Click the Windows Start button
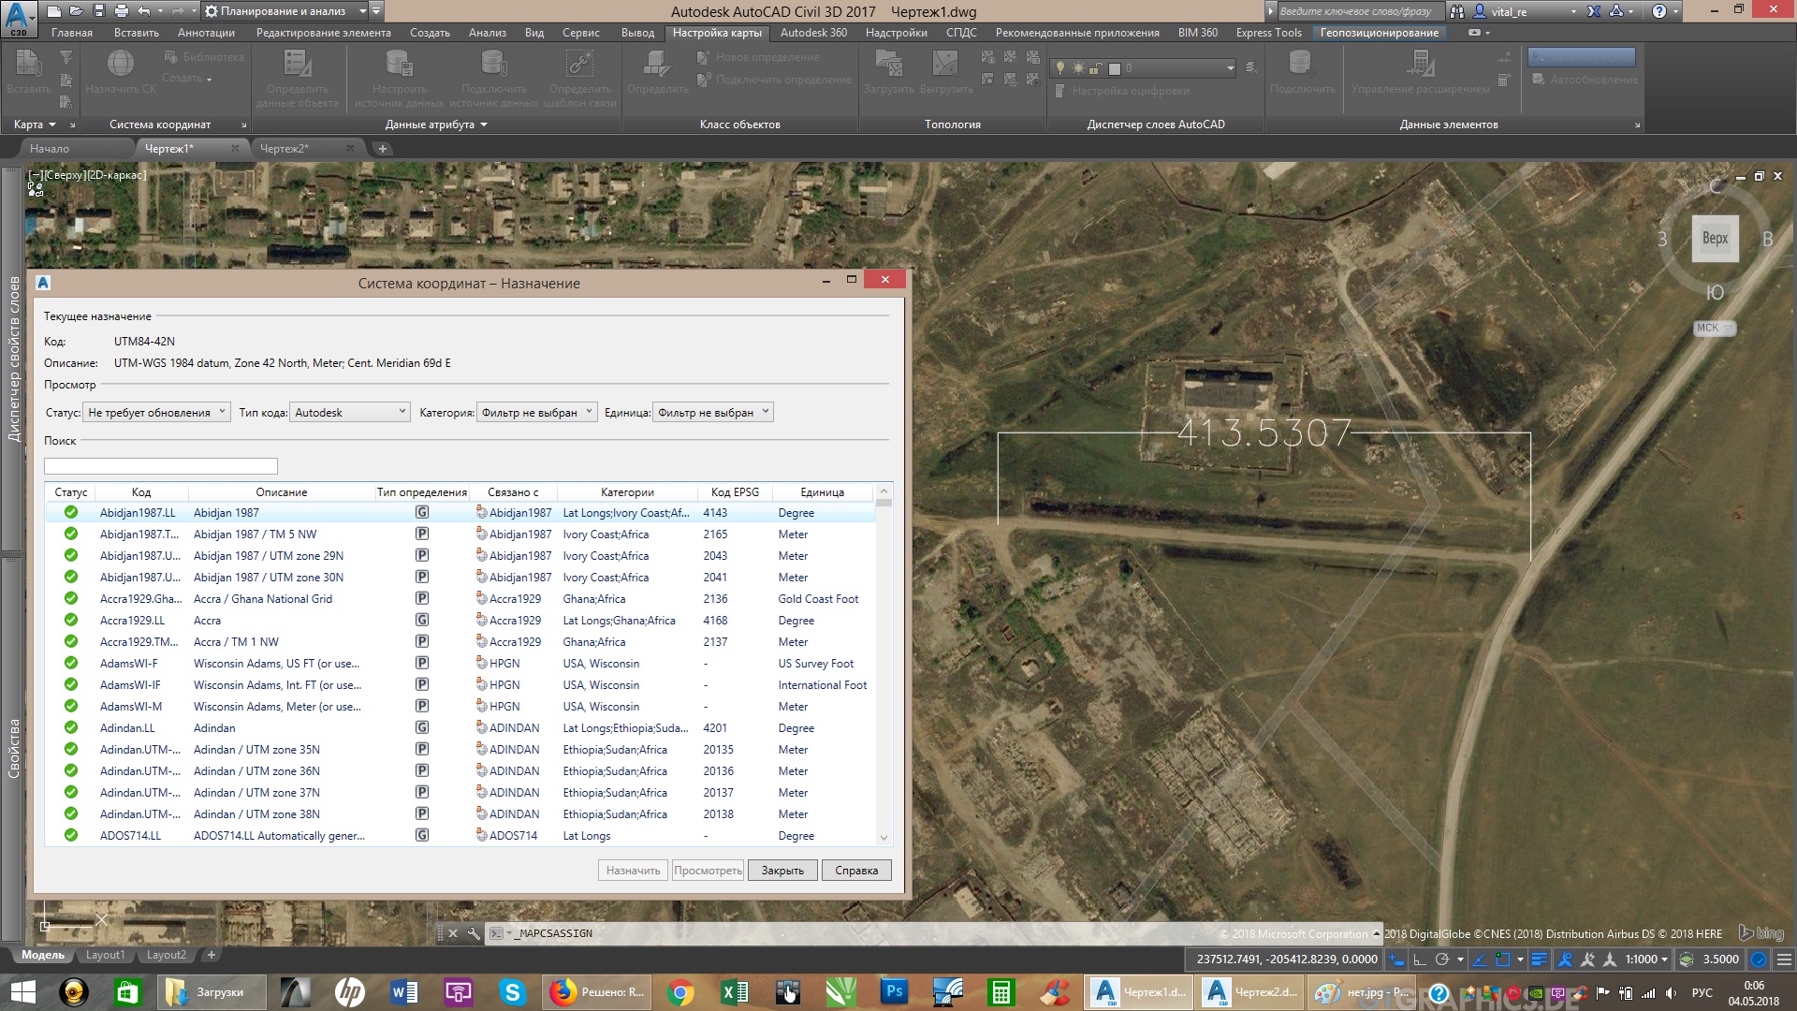 click(x=22, y=992)
